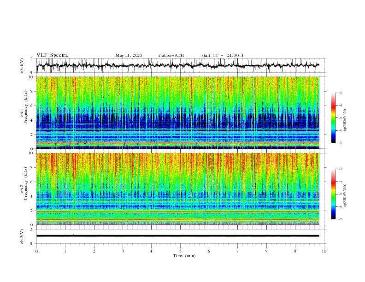Click the time axis tick label '5'

coord(180,251)
